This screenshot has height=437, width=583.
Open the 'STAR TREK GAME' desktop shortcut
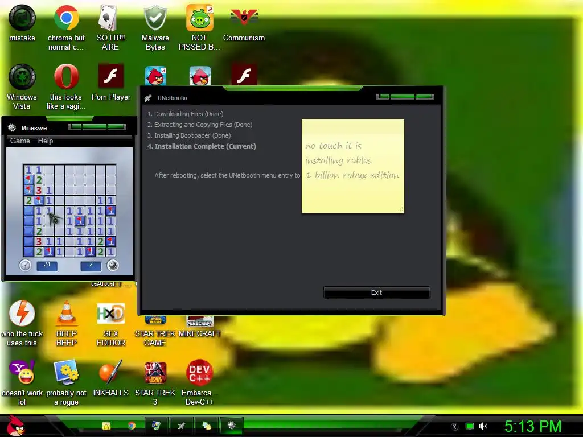[x=155, y=320]
